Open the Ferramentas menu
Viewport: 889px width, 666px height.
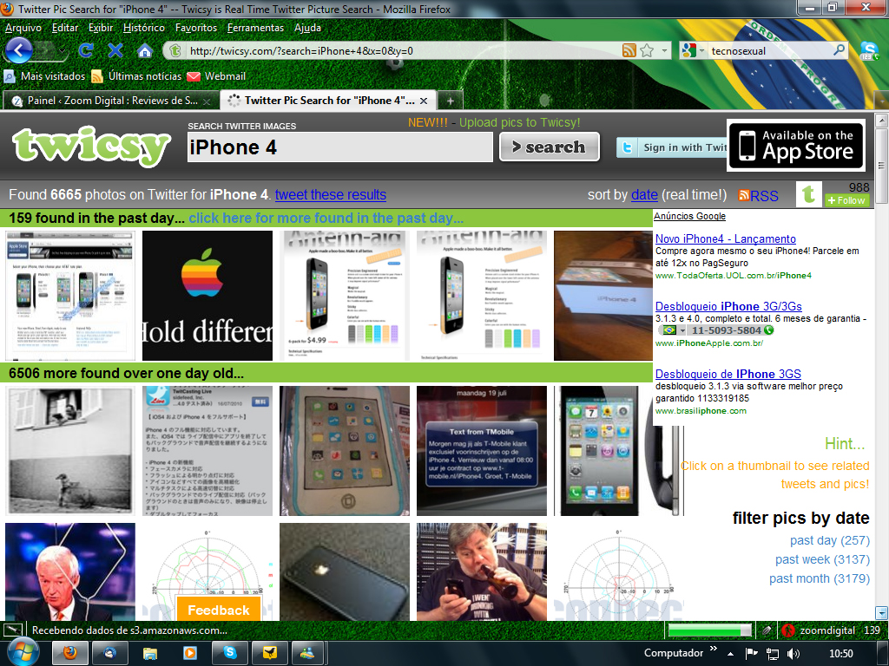[256, 28]
